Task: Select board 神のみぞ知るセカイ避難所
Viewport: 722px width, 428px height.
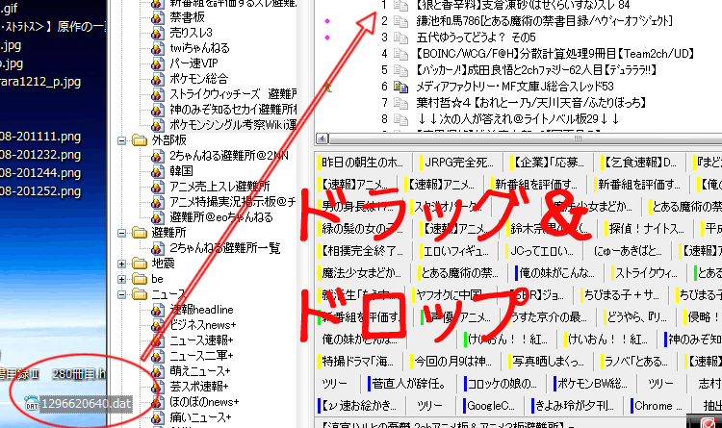Action: click(233, 110)
